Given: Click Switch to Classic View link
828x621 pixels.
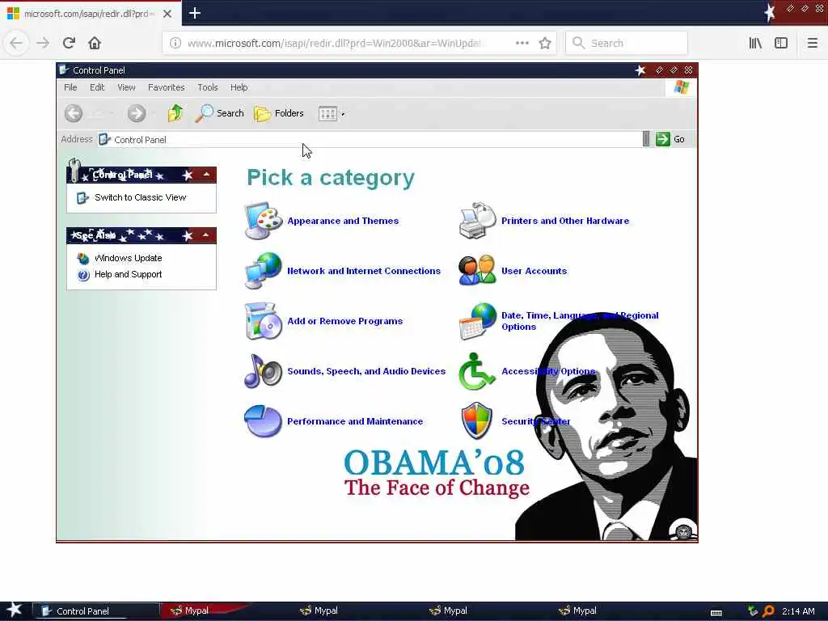Looking at the screenshot, I should (x=140, y=197).
